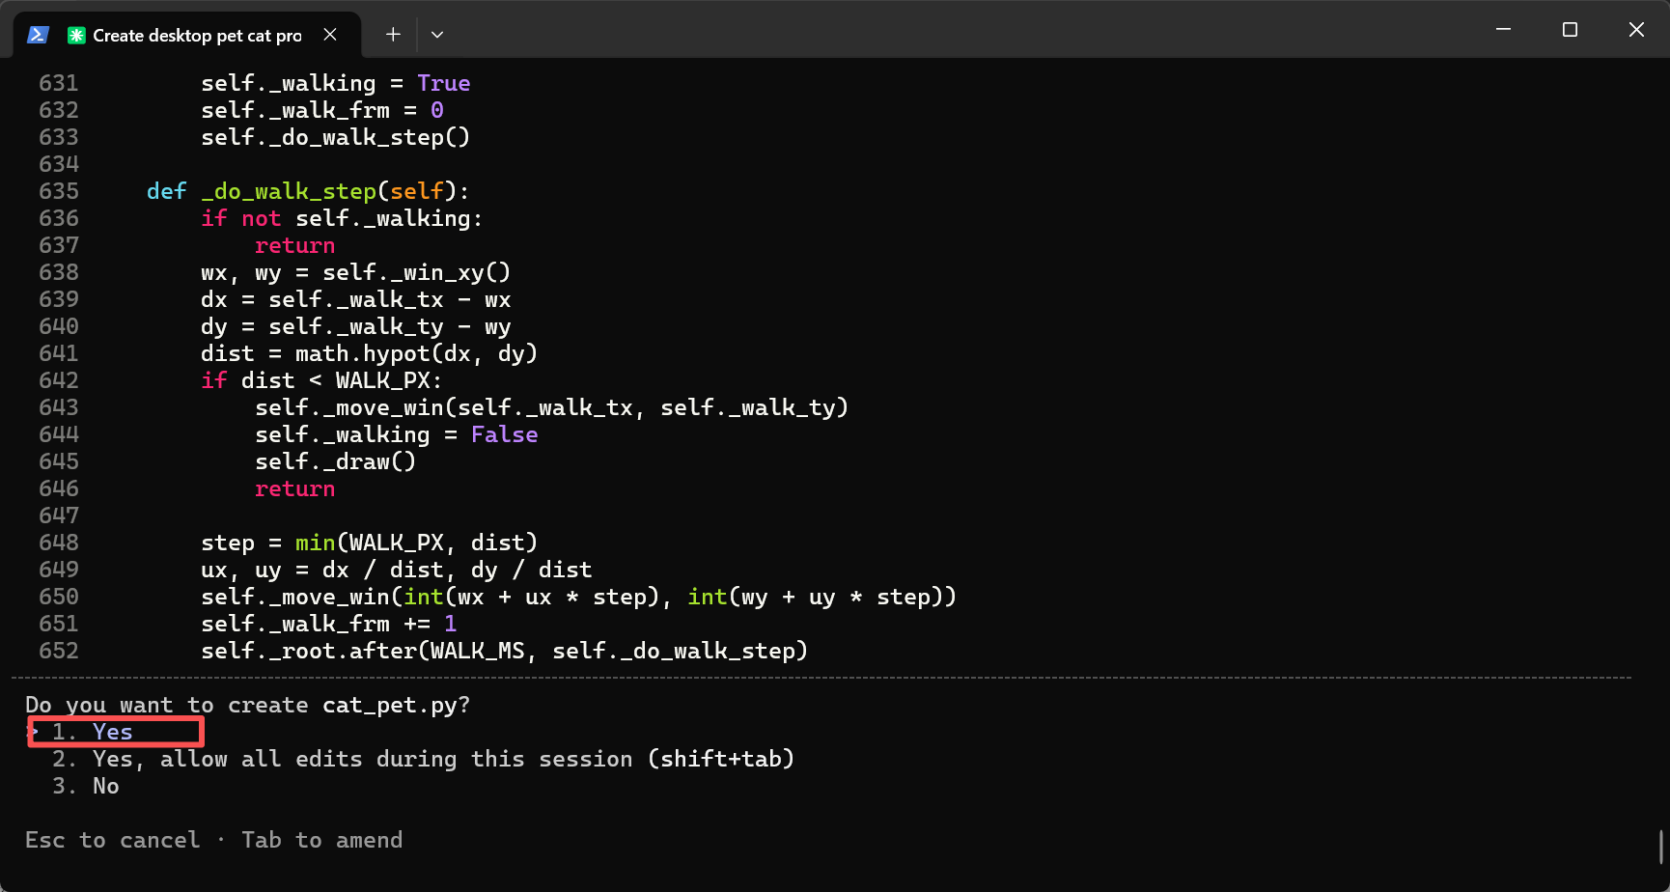
Task: Click line 642 'if dist < WALK_PX:'
Action: [x=321, y=380]
